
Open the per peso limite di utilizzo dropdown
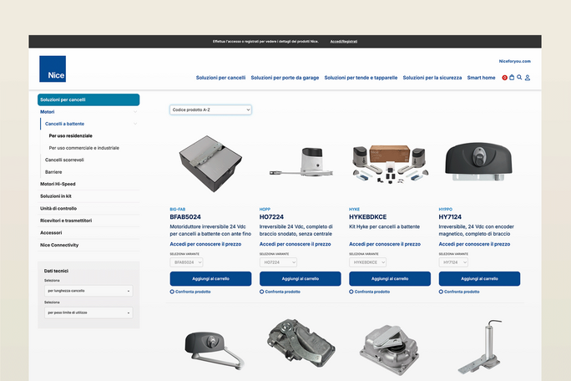[x=88, y=312]
